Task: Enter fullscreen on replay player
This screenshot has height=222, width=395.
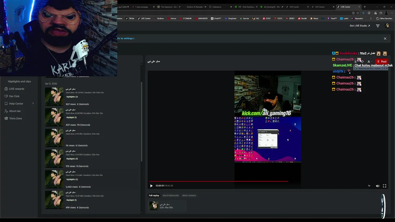Action: click(385, 186)
